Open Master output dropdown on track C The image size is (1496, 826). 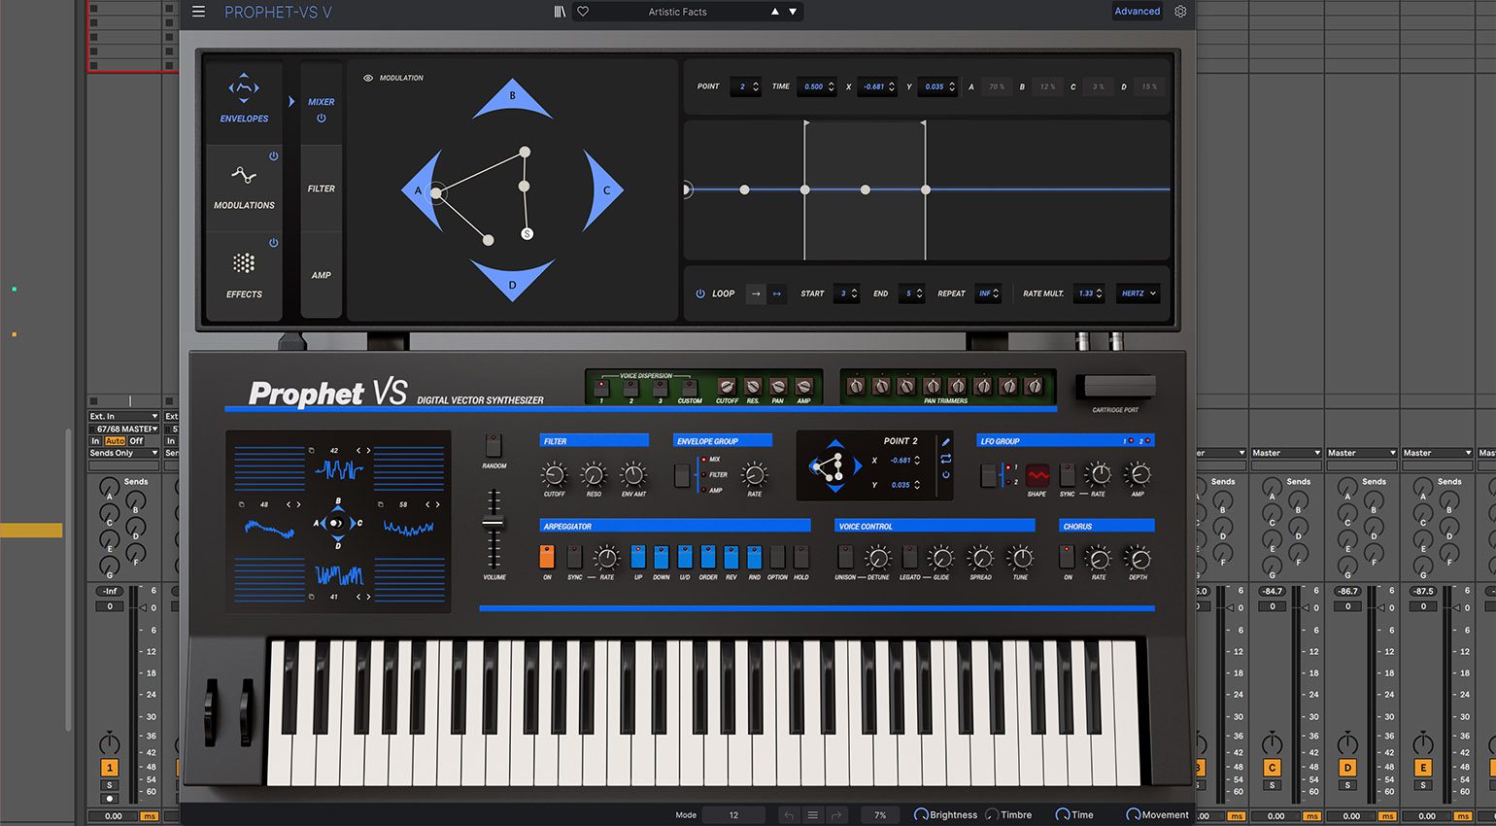click(x=1286, y=453)
